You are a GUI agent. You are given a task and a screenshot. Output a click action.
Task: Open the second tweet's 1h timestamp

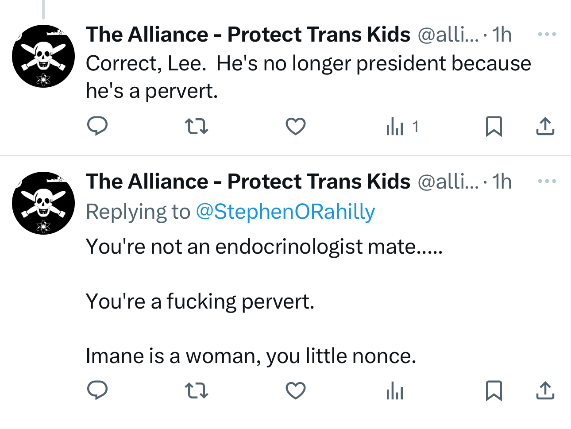502,182
